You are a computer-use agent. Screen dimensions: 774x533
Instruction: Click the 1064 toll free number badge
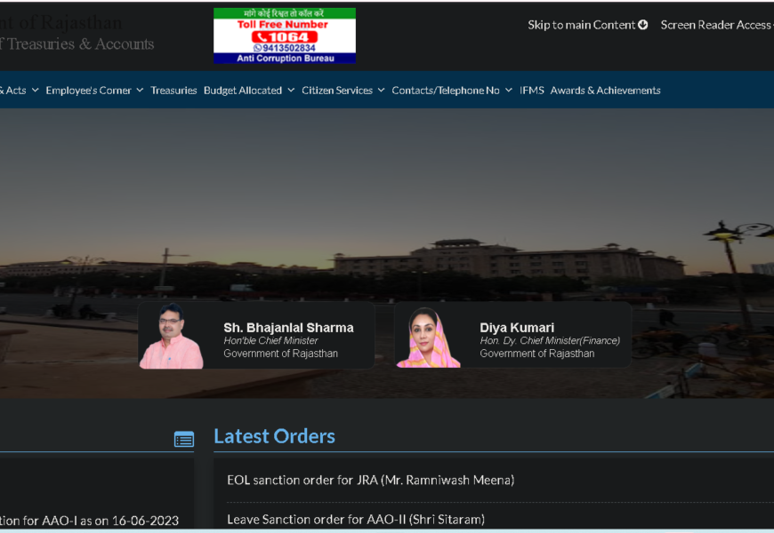point(284,36)
